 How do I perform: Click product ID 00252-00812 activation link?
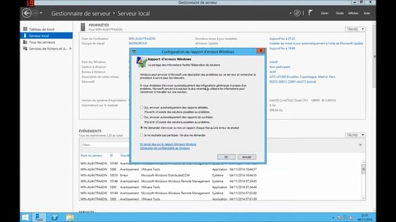point(293,82)
